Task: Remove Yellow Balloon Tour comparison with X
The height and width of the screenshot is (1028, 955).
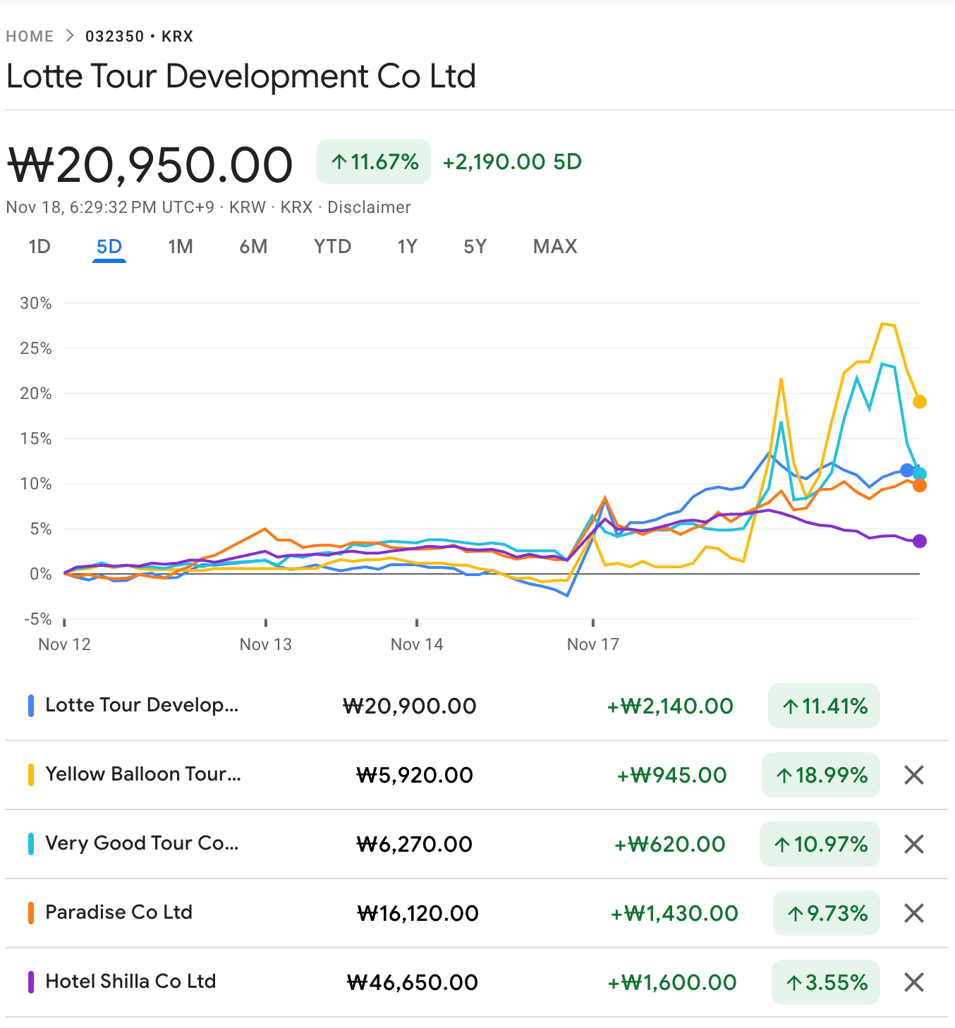Action: click(x=913, y=775)
